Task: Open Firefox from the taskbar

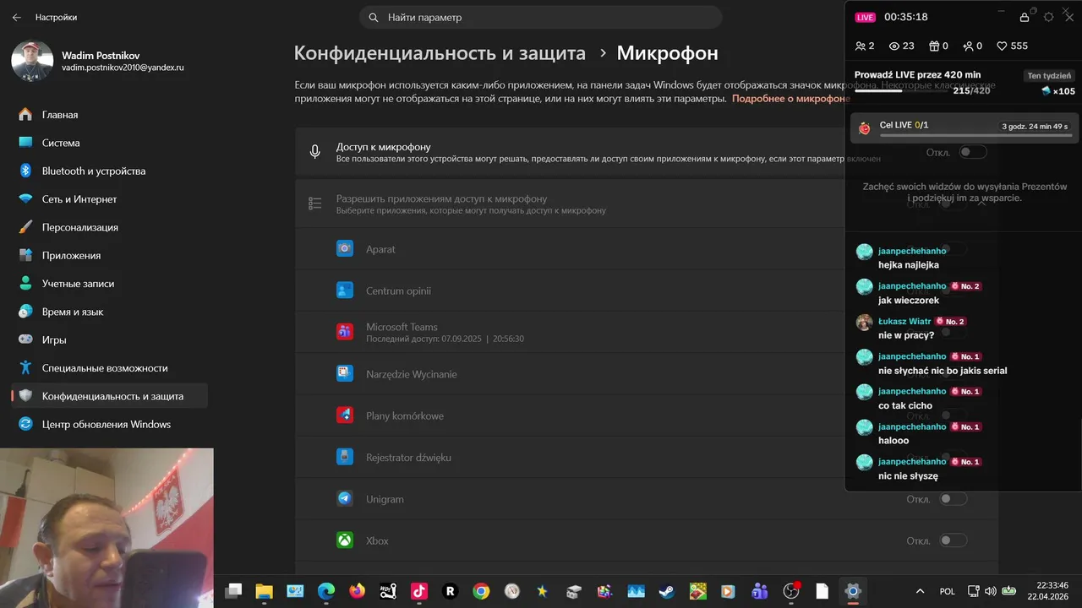Action: (x=357, y=591)
